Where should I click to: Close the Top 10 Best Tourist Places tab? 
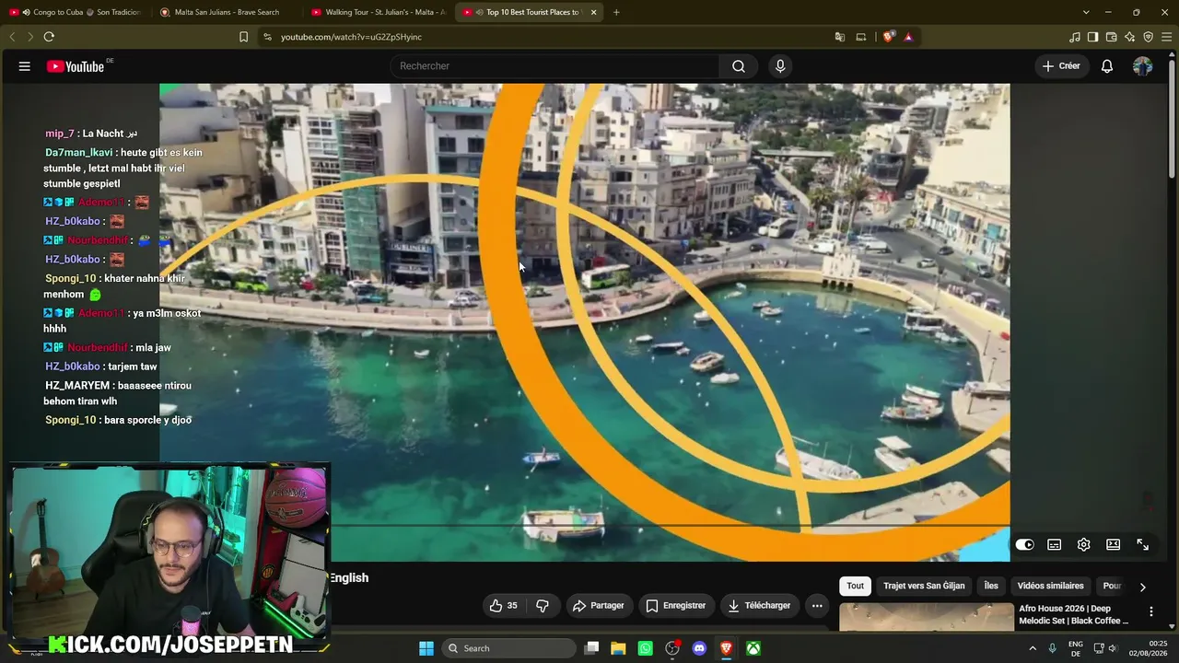click(593, 12)
